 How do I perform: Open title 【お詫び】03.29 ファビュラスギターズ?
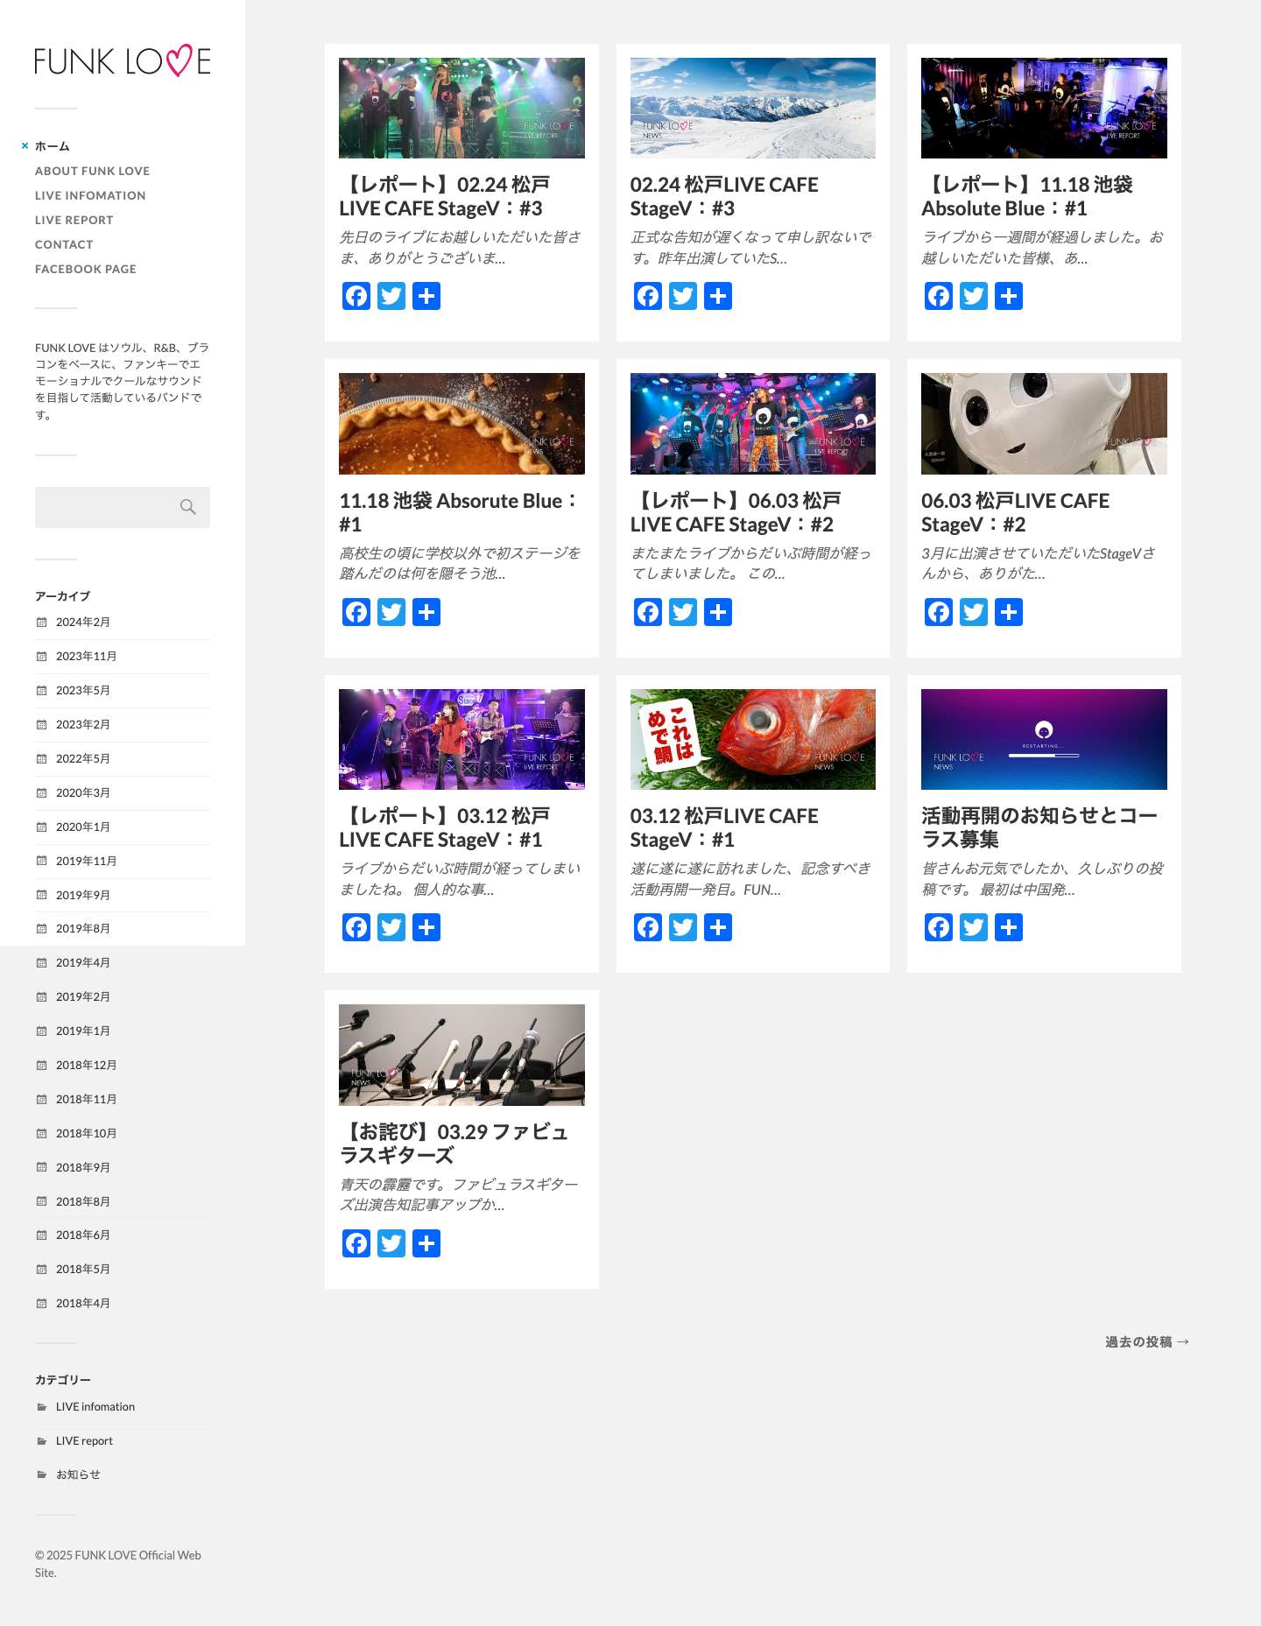pos(454,1144)
